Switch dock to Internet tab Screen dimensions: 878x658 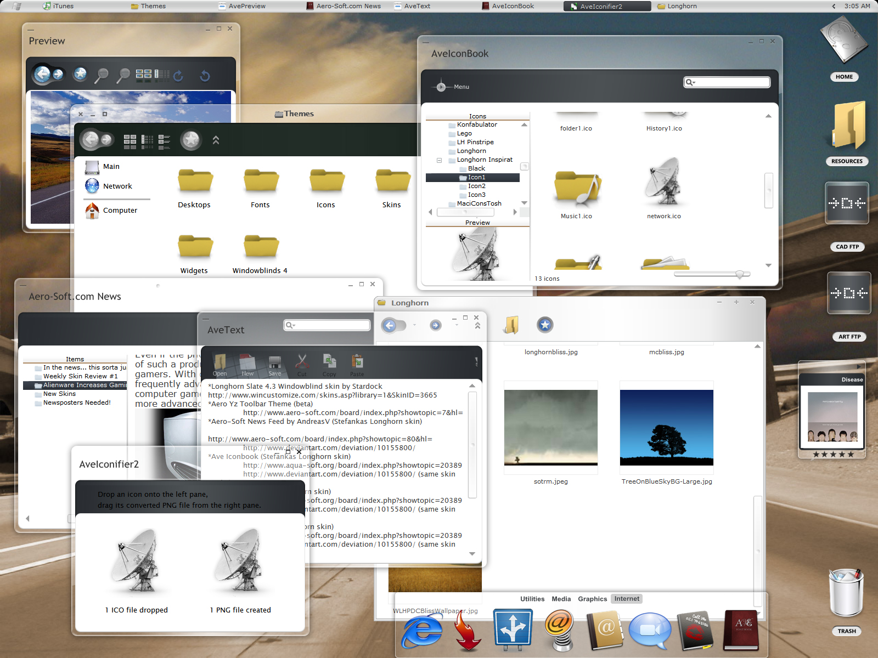[x=627, y=599]
